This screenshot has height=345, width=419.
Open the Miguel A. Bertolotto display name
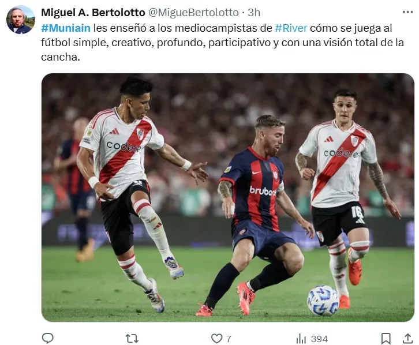pos(93,12)
